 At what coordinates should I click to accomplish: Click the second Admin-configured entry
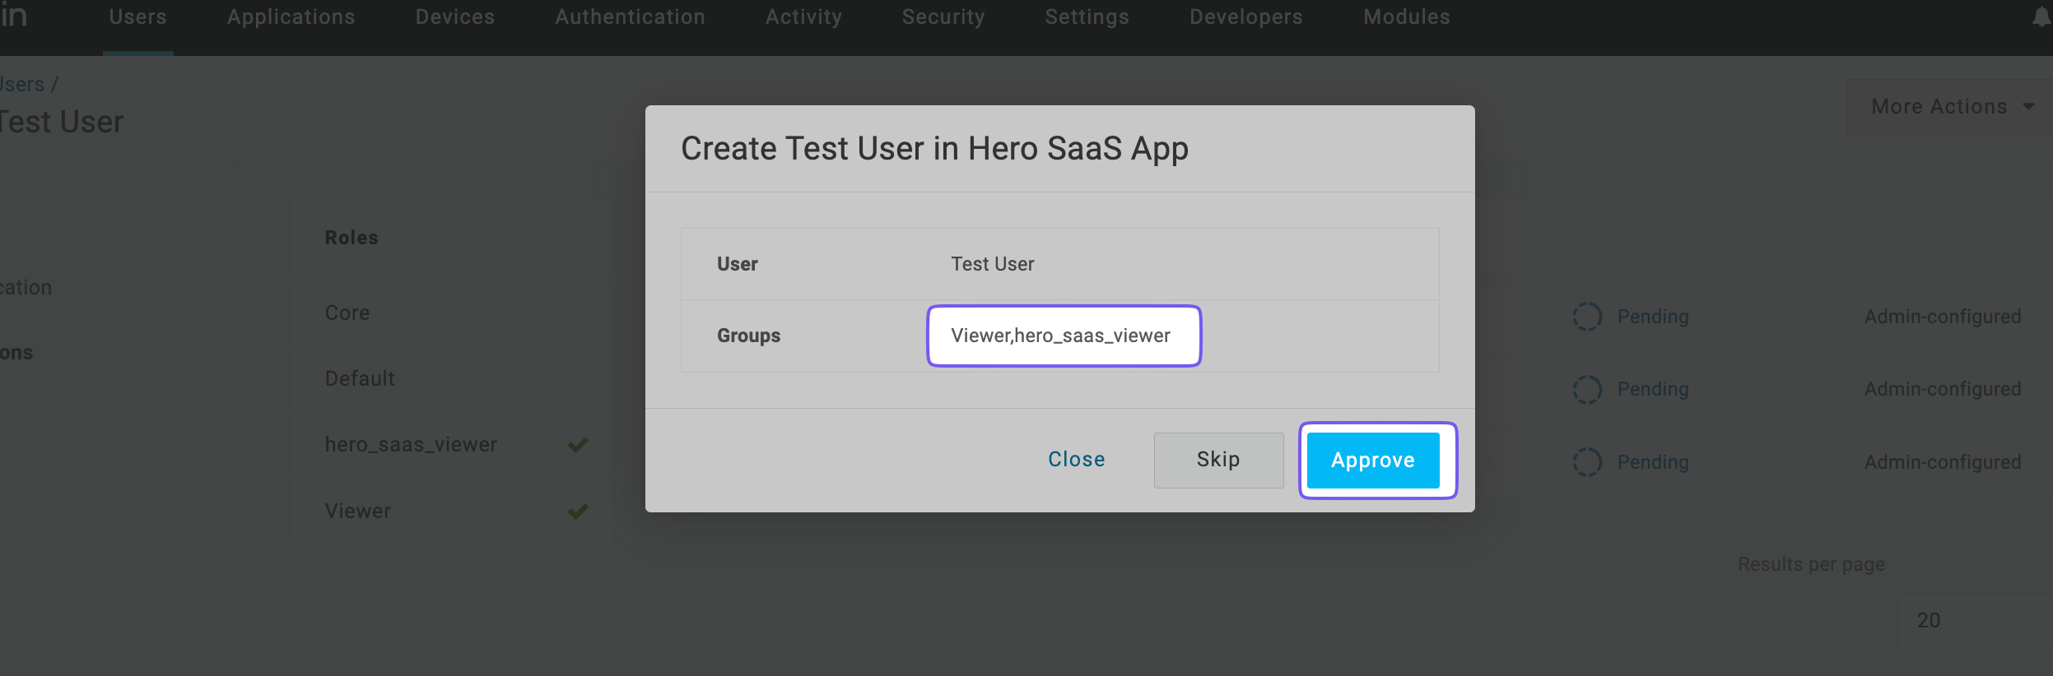(1943, 389)
